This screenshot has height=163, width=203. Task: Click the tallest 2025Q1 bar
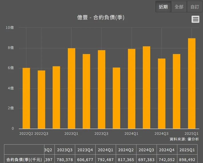(x=192, y=83)
